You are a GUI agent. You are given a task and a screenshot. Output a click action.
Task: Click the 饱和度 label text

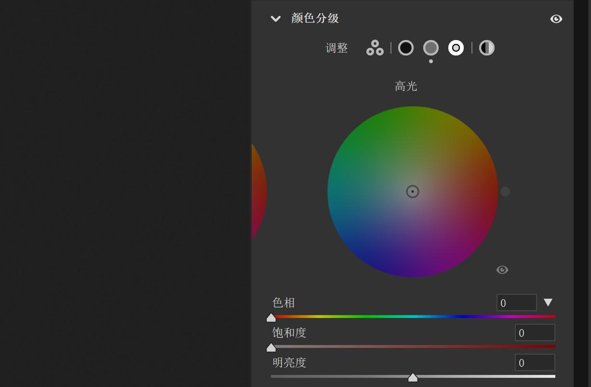289,332
